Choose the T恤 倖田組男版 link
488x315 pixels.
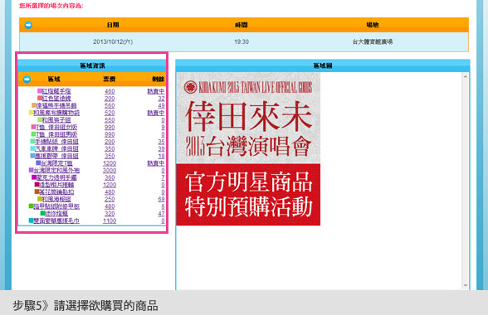56,134
